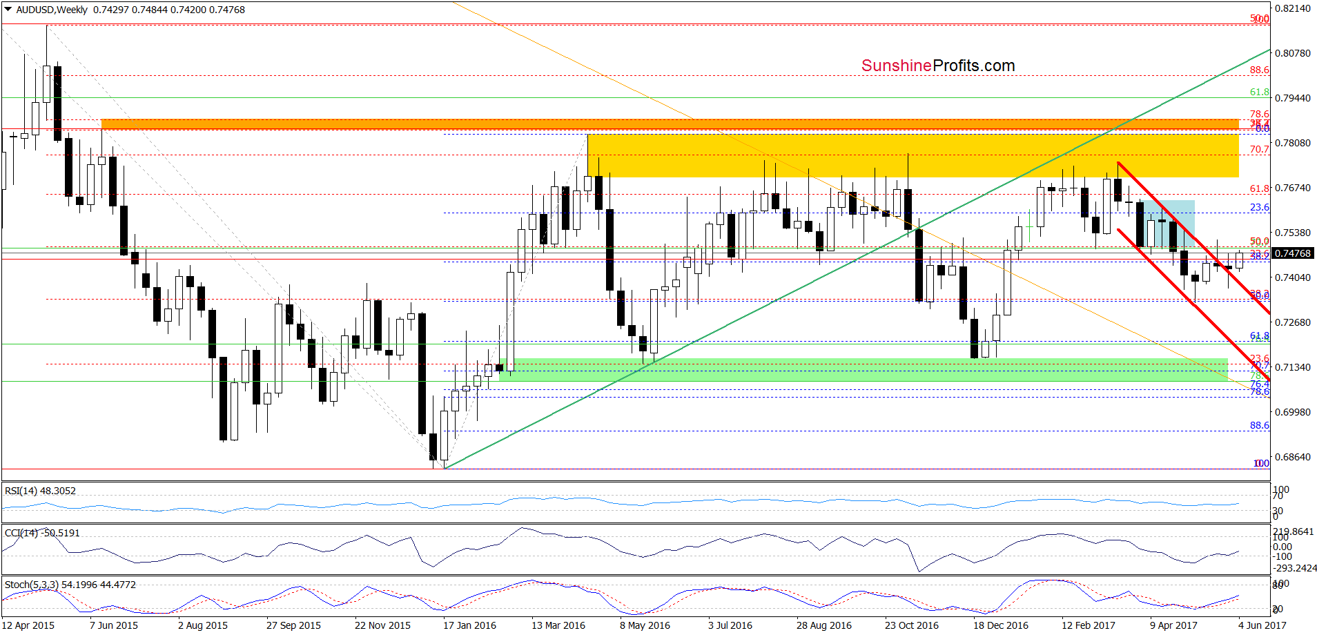Click the 4 Jun 2017 date label
Screen dimensions: 1317x635
pyautogui.click(x=1262, y=625)
